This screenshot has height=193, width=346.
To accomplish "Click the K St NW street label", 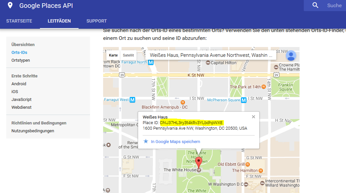I will point(196,75).
